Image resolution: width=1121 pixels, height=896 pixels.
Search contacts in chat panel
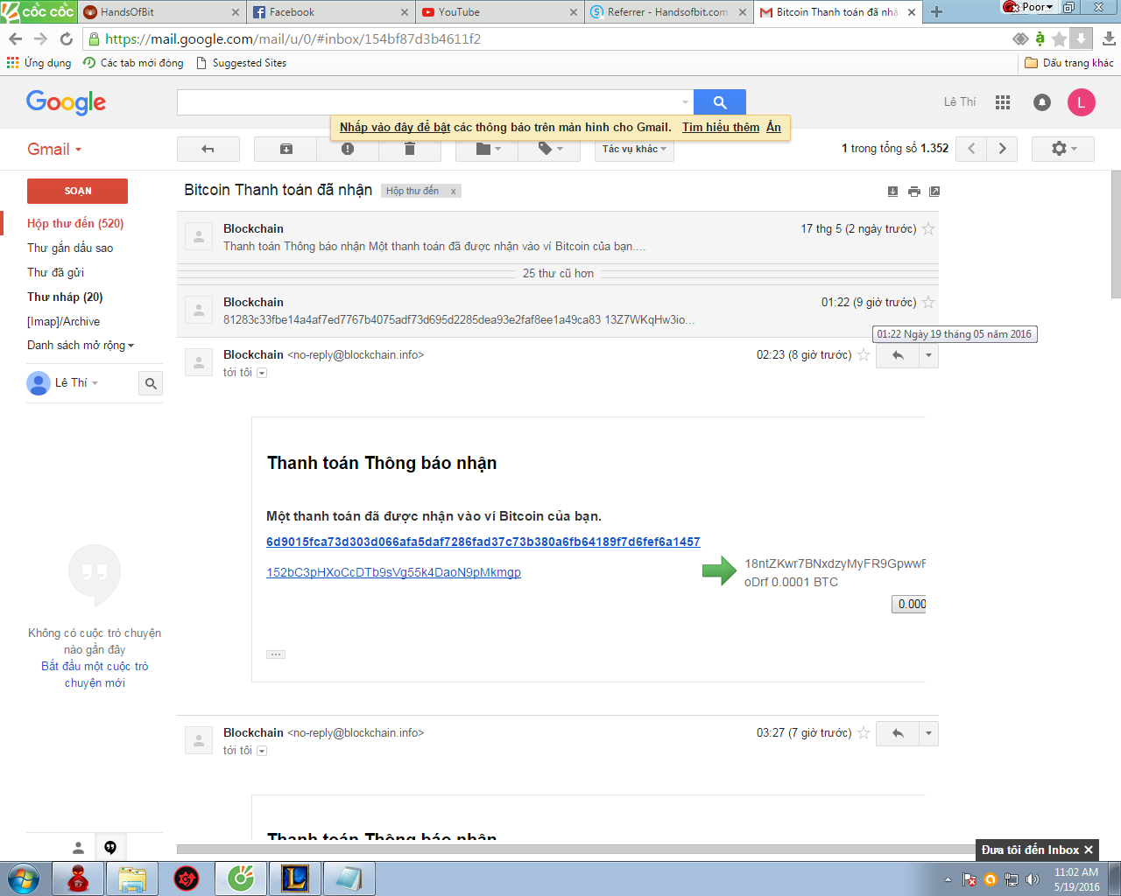151,383
